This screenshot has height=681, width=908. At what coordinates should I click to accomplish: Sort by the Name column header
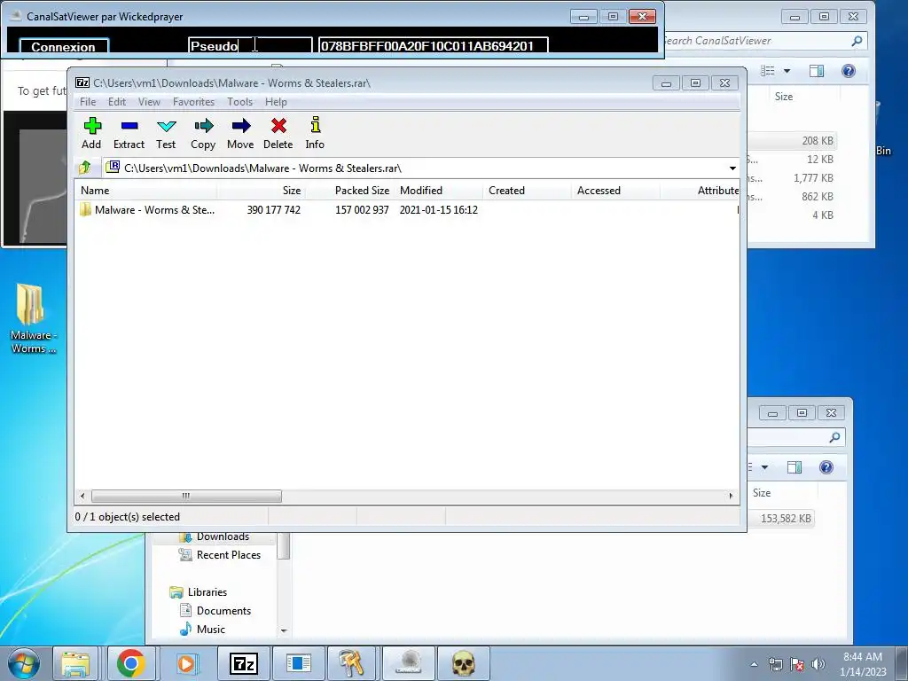146,191
